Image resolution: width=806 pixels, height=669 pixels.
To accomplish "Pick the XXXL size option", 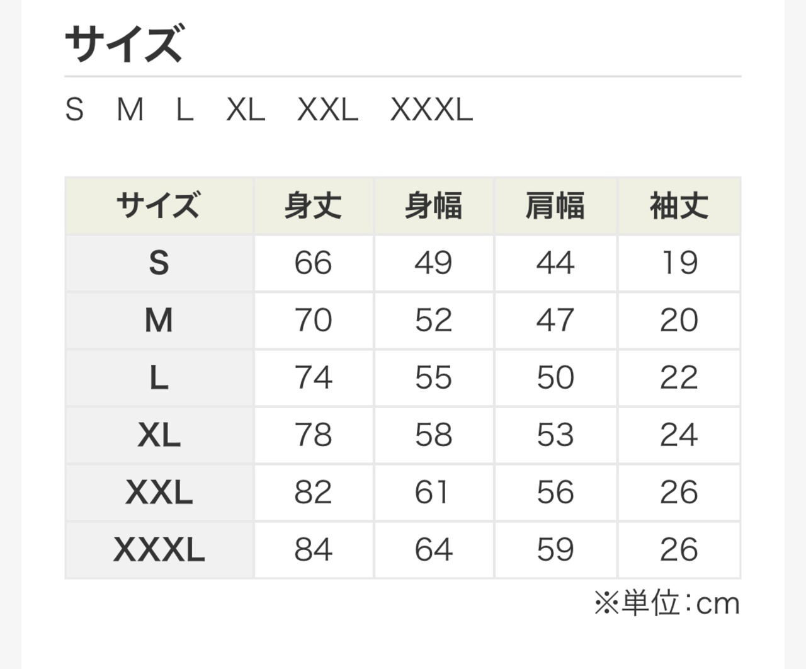I will pos(431,110).
